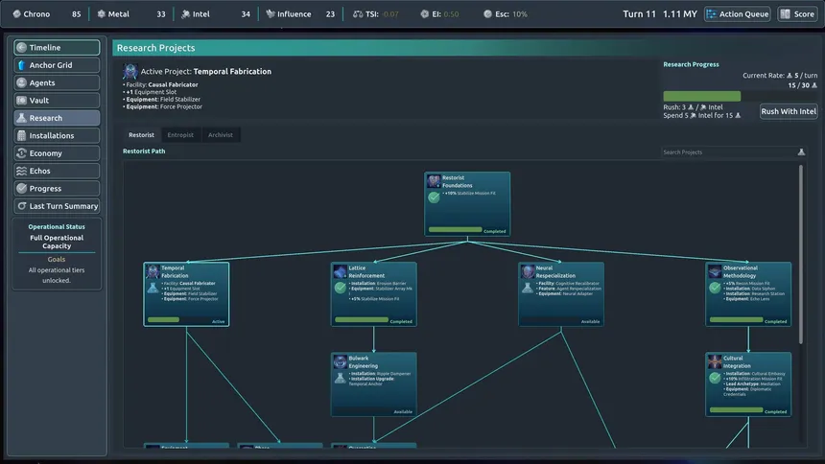Click the Temporal Fabrication flask icon

coord(153,288)
